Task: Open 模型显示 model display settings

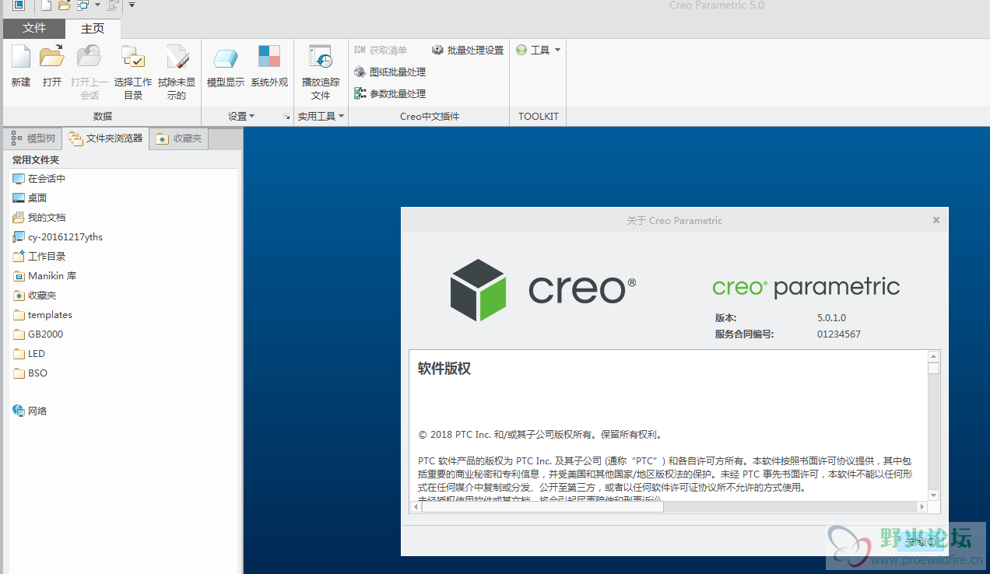Action: click(x=226, y=65)
